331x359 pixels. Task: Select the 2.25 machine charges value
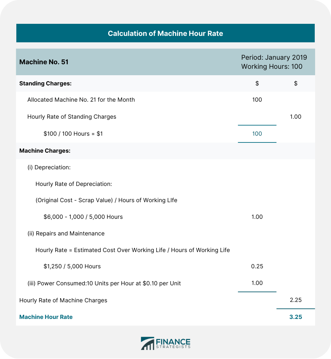(x=295, y=300)
